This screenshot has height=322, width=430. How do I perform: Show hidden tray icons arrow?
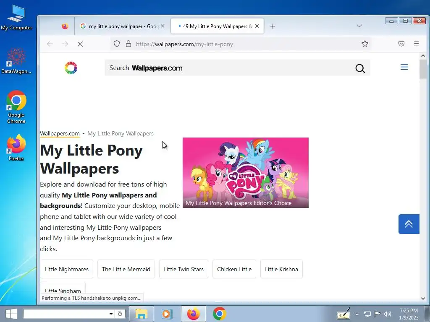pyautogui.click(x=357, y=314)
